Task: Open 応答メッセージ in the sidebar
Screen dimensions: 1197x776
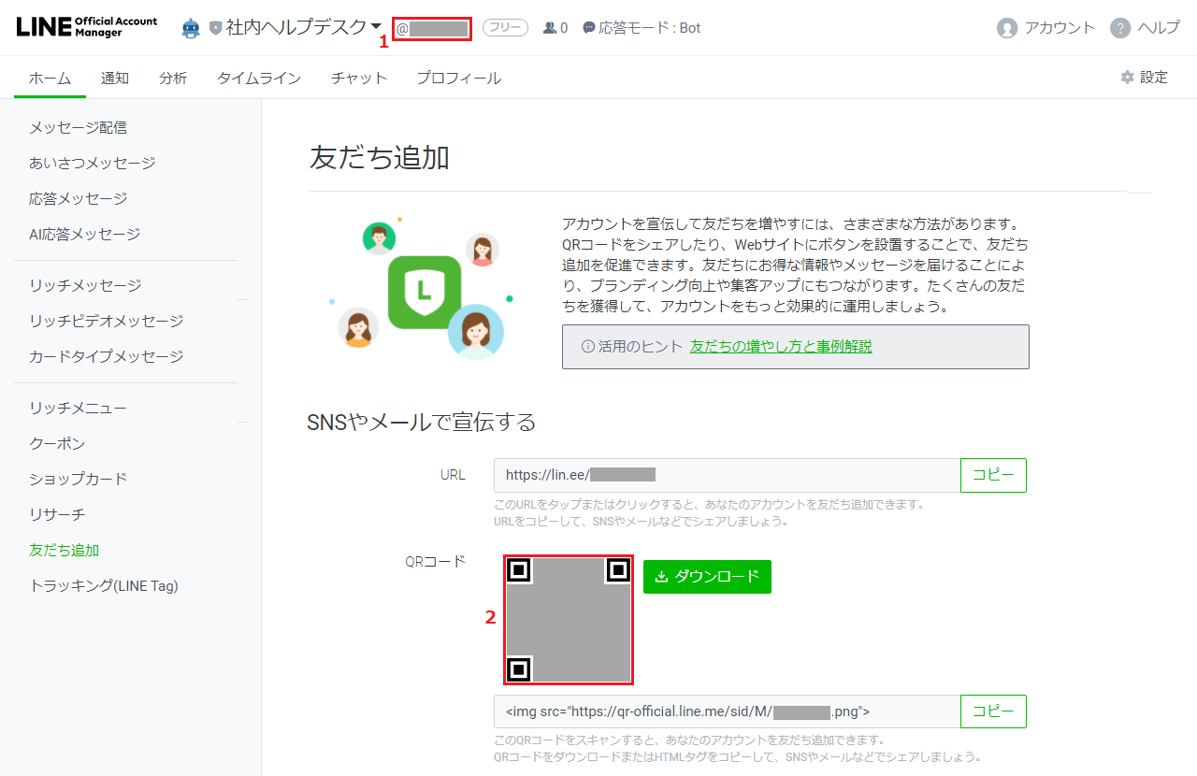Action: click(x=78, y=198)
